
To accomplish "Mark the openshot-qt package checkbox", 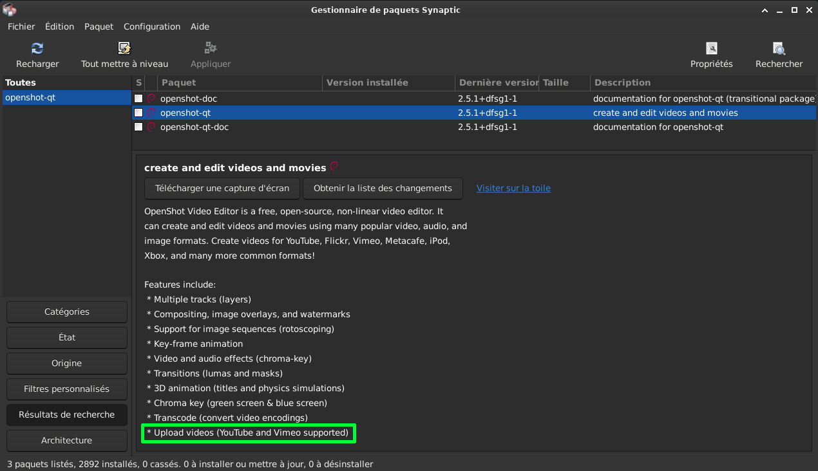I will [138, 113].
